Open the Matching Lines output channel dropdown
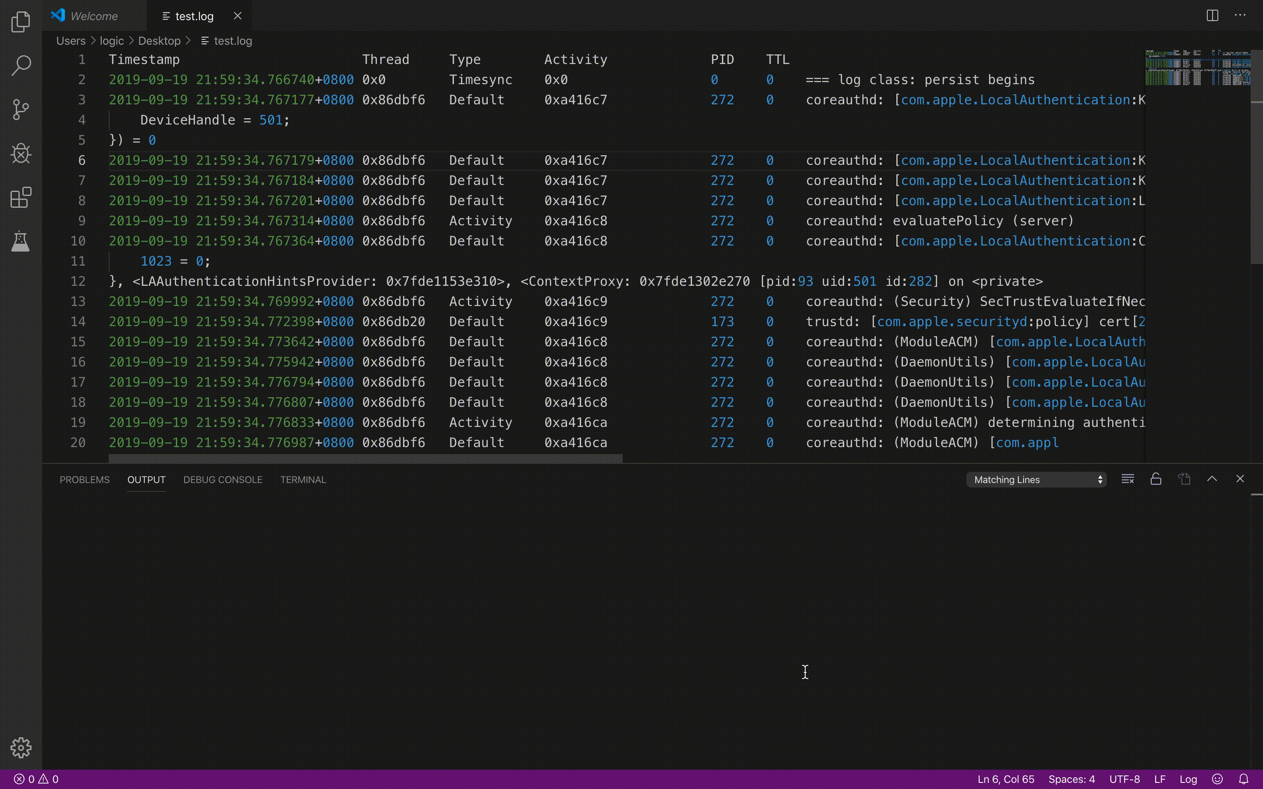1263x789 pixels. point(1036,480)
